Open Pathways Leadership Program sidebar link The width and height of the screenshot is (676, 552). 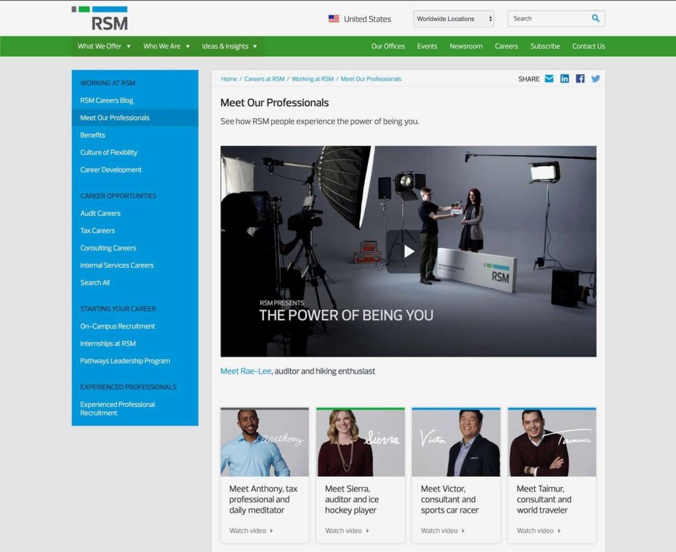[x=125, y=361]
